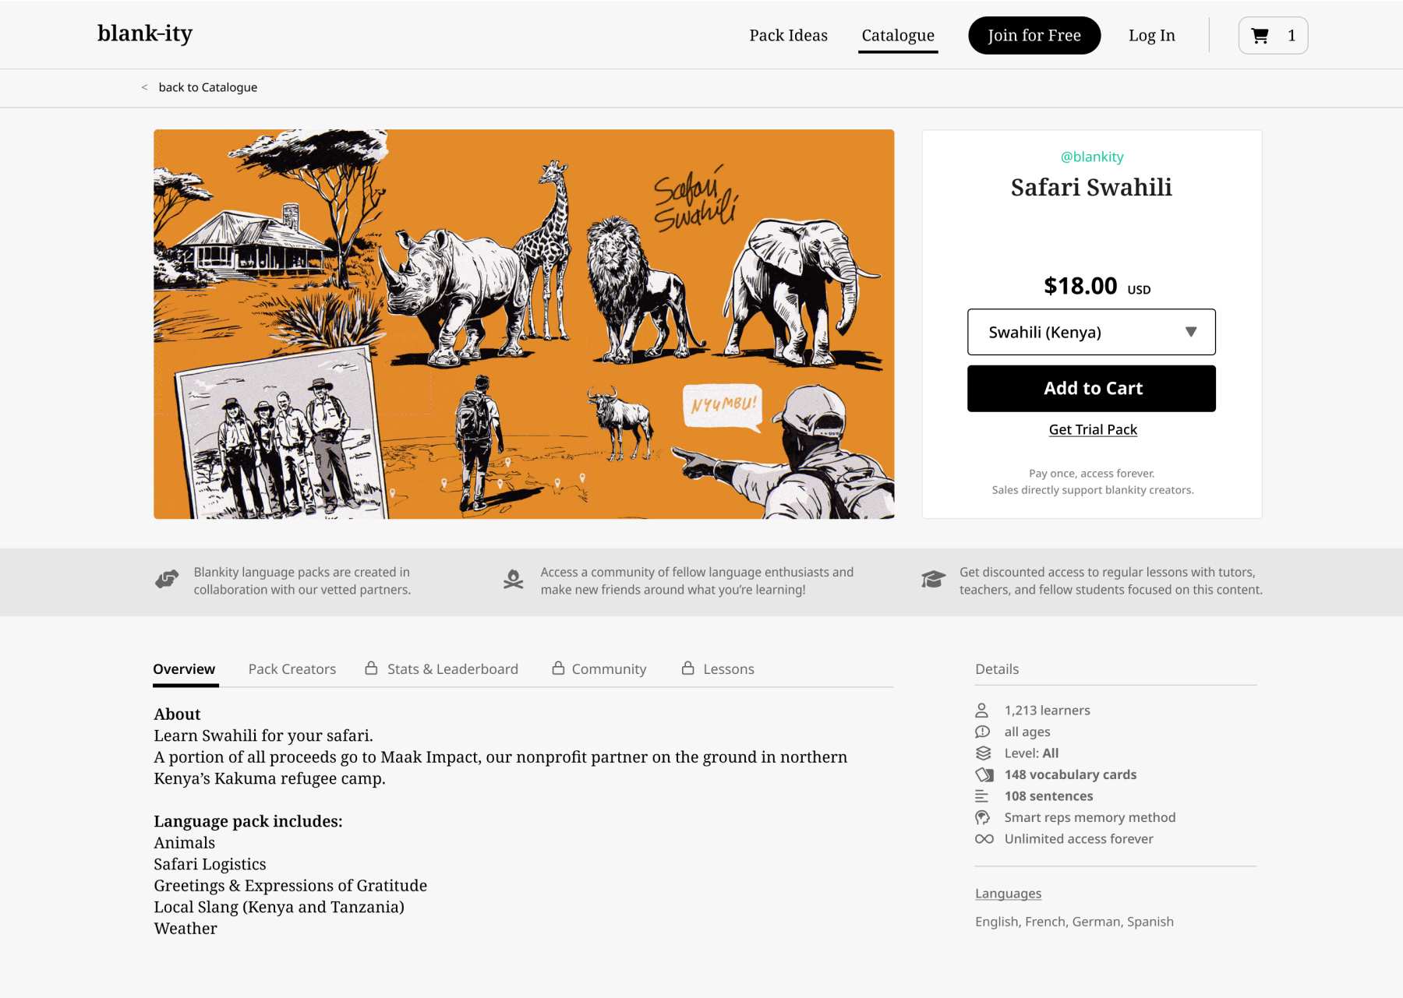This screenshot has width=1403, height=998.
Task: Click the Level layers icon
Action: [983, 753]
